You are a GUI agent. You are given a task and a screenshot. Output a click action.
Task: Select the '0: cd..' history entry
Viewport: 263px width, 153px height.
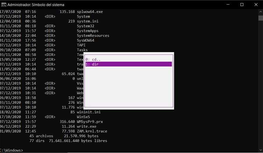tap(129, 59)
